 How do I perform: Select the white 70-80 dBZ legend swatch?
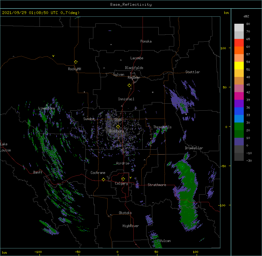(239, 27)
